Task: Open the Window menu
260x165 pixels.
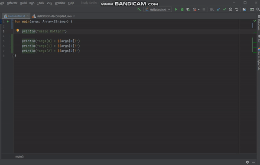Action: 60,3
